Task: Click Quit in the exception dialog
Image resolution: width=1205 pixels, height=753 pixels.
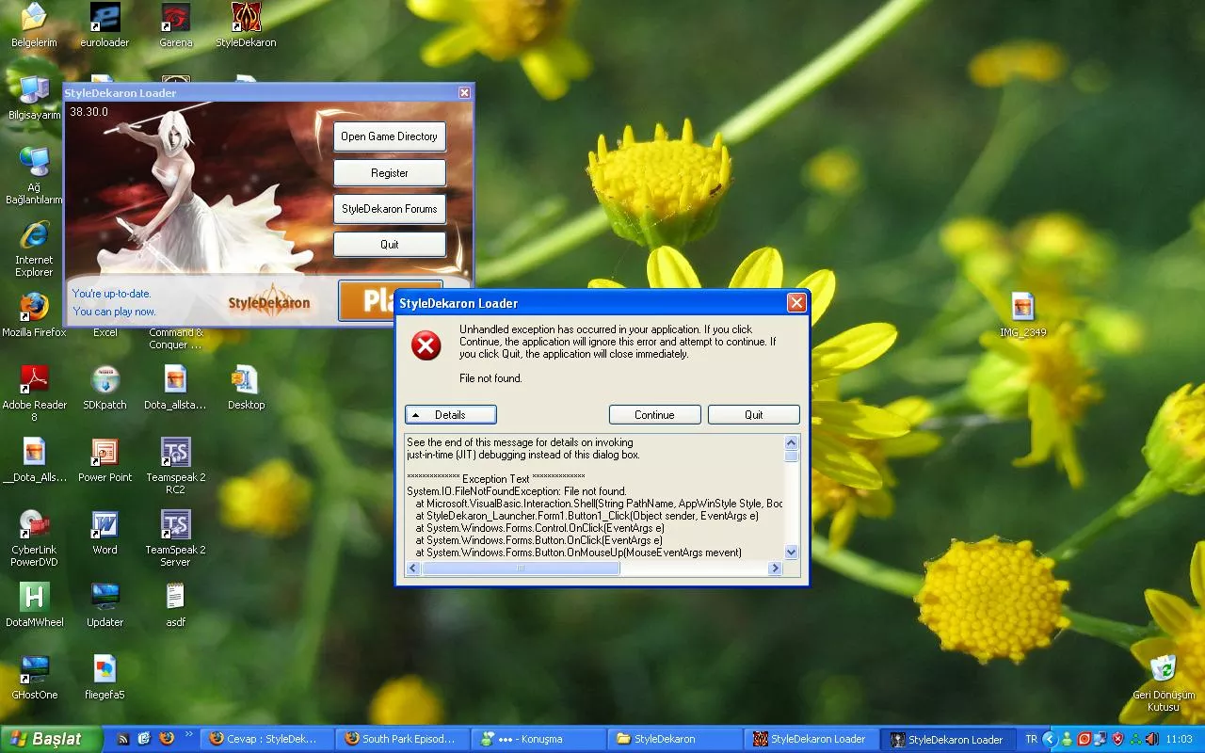Action: coord(753,415)
